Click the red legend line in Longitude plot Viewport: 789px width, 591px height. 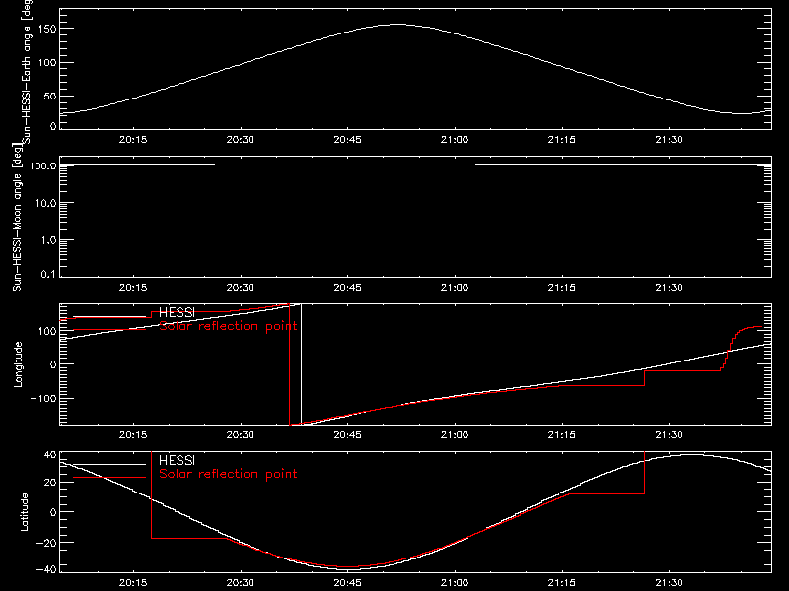[109, 330]
